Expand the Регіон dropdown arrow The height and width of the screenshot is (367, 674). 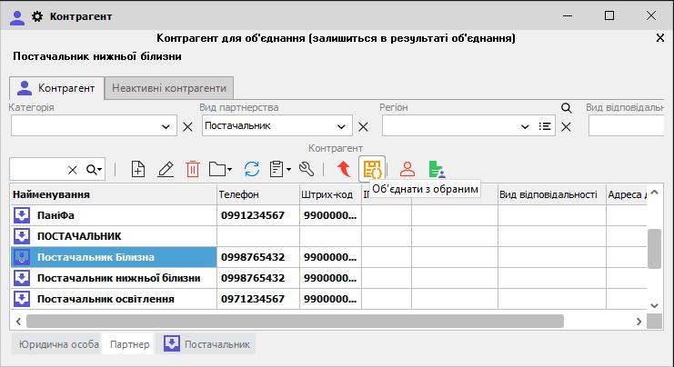(525, 126)
